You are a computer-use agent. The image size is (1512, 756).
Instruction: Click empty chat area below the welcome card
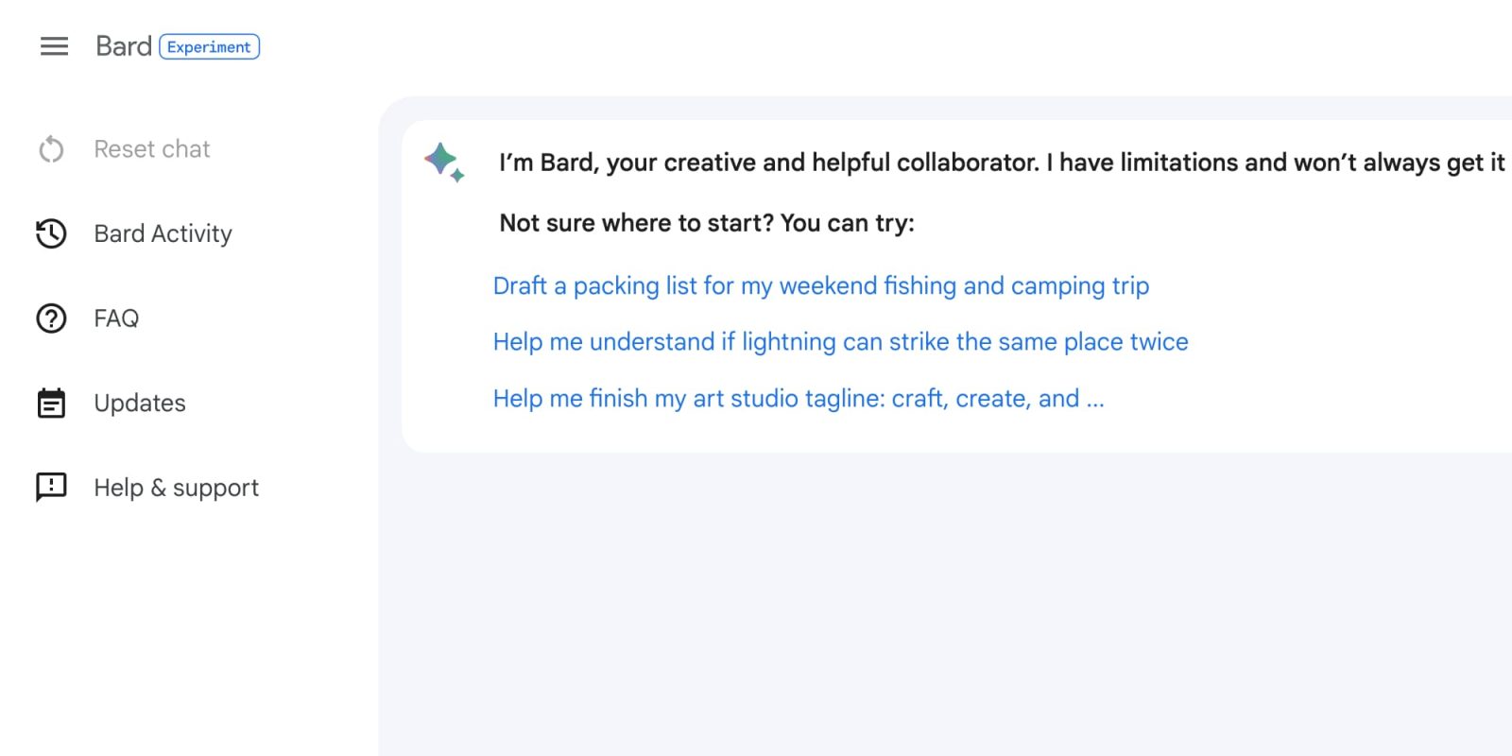pyautogui.click(x=945, y=605)
